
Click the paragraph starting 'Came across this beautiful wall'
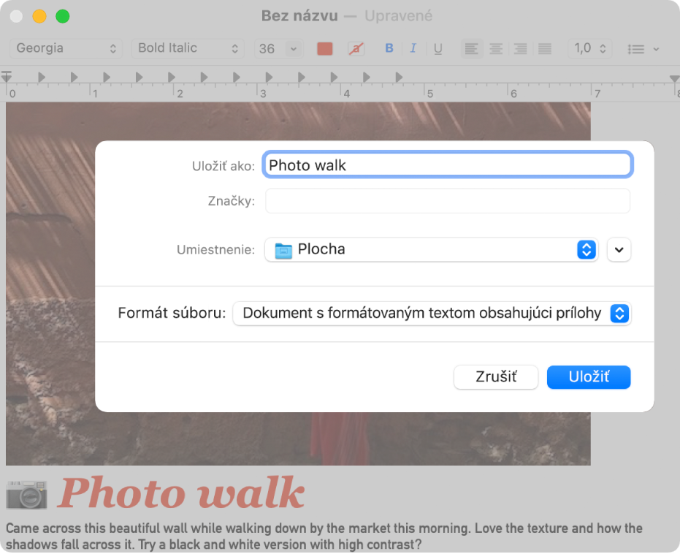coord(324,536)
